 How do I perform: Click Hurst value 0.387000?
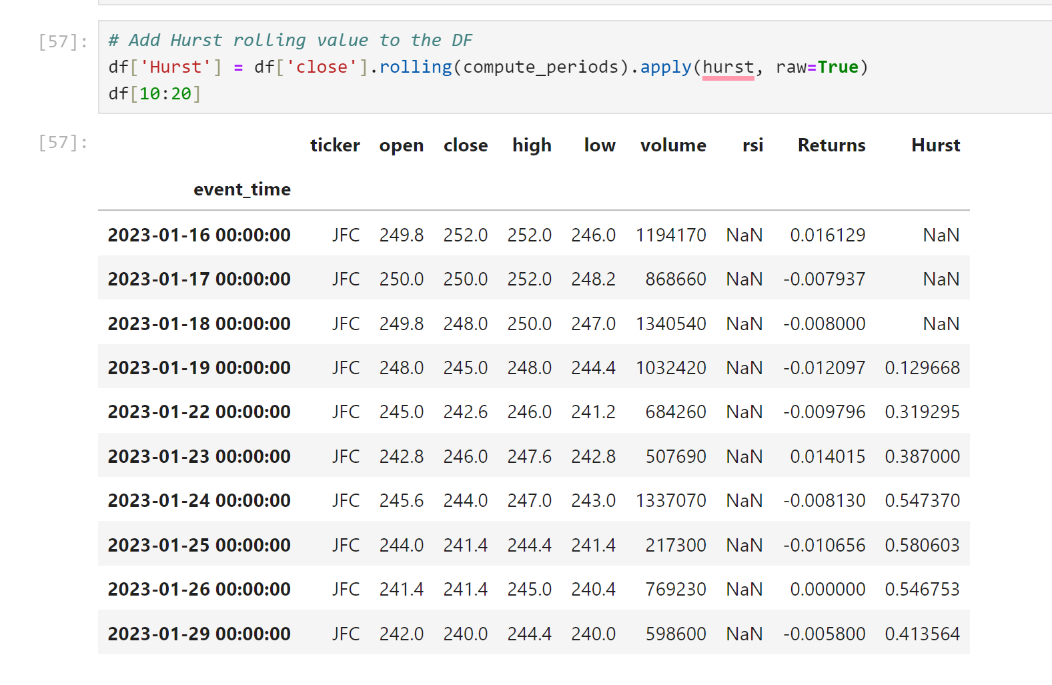pos(922,456)
